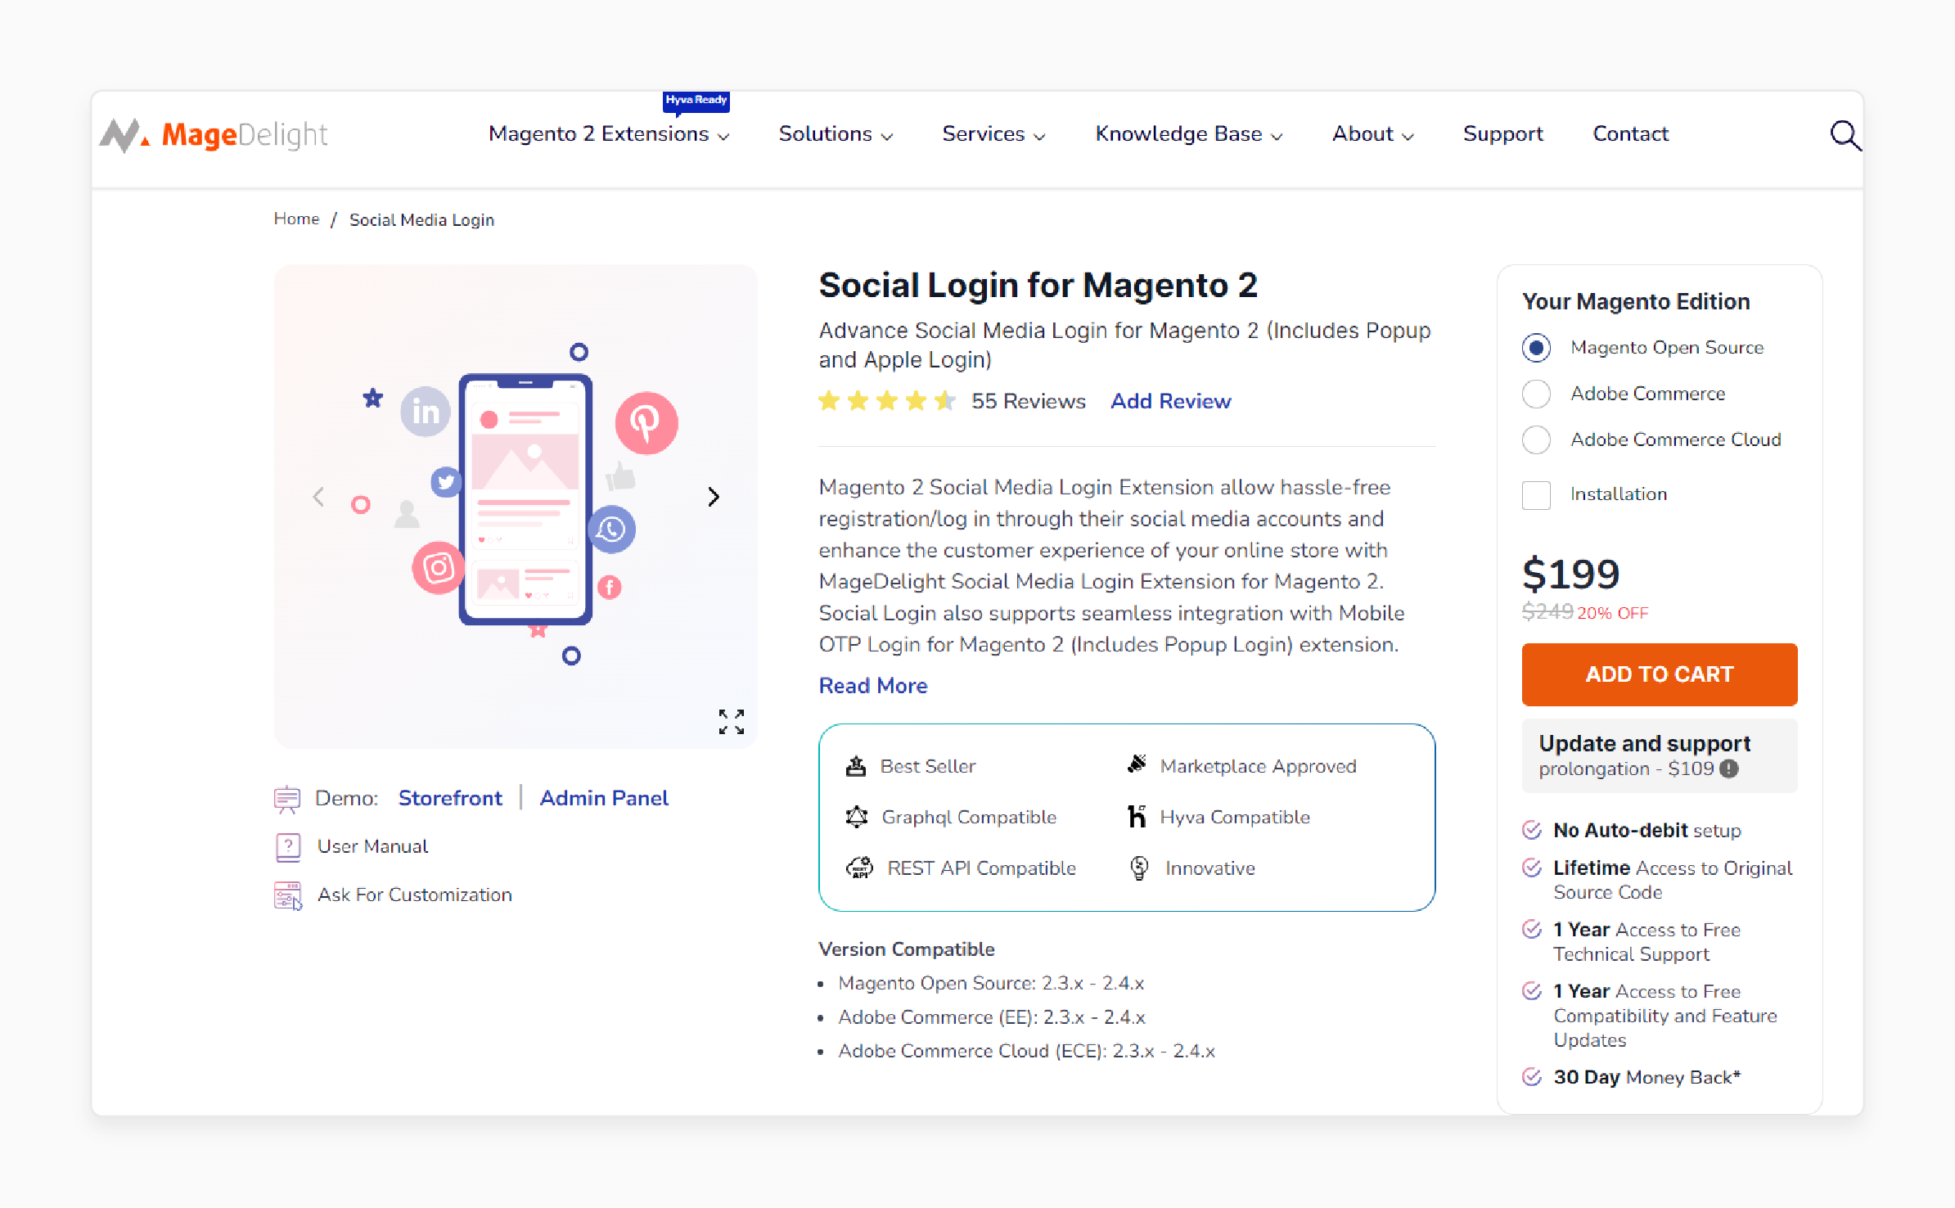Click the Best Seller badge icon
Image resolution: width=1955 pixels, height=1208 pixels.
(856, 766)
